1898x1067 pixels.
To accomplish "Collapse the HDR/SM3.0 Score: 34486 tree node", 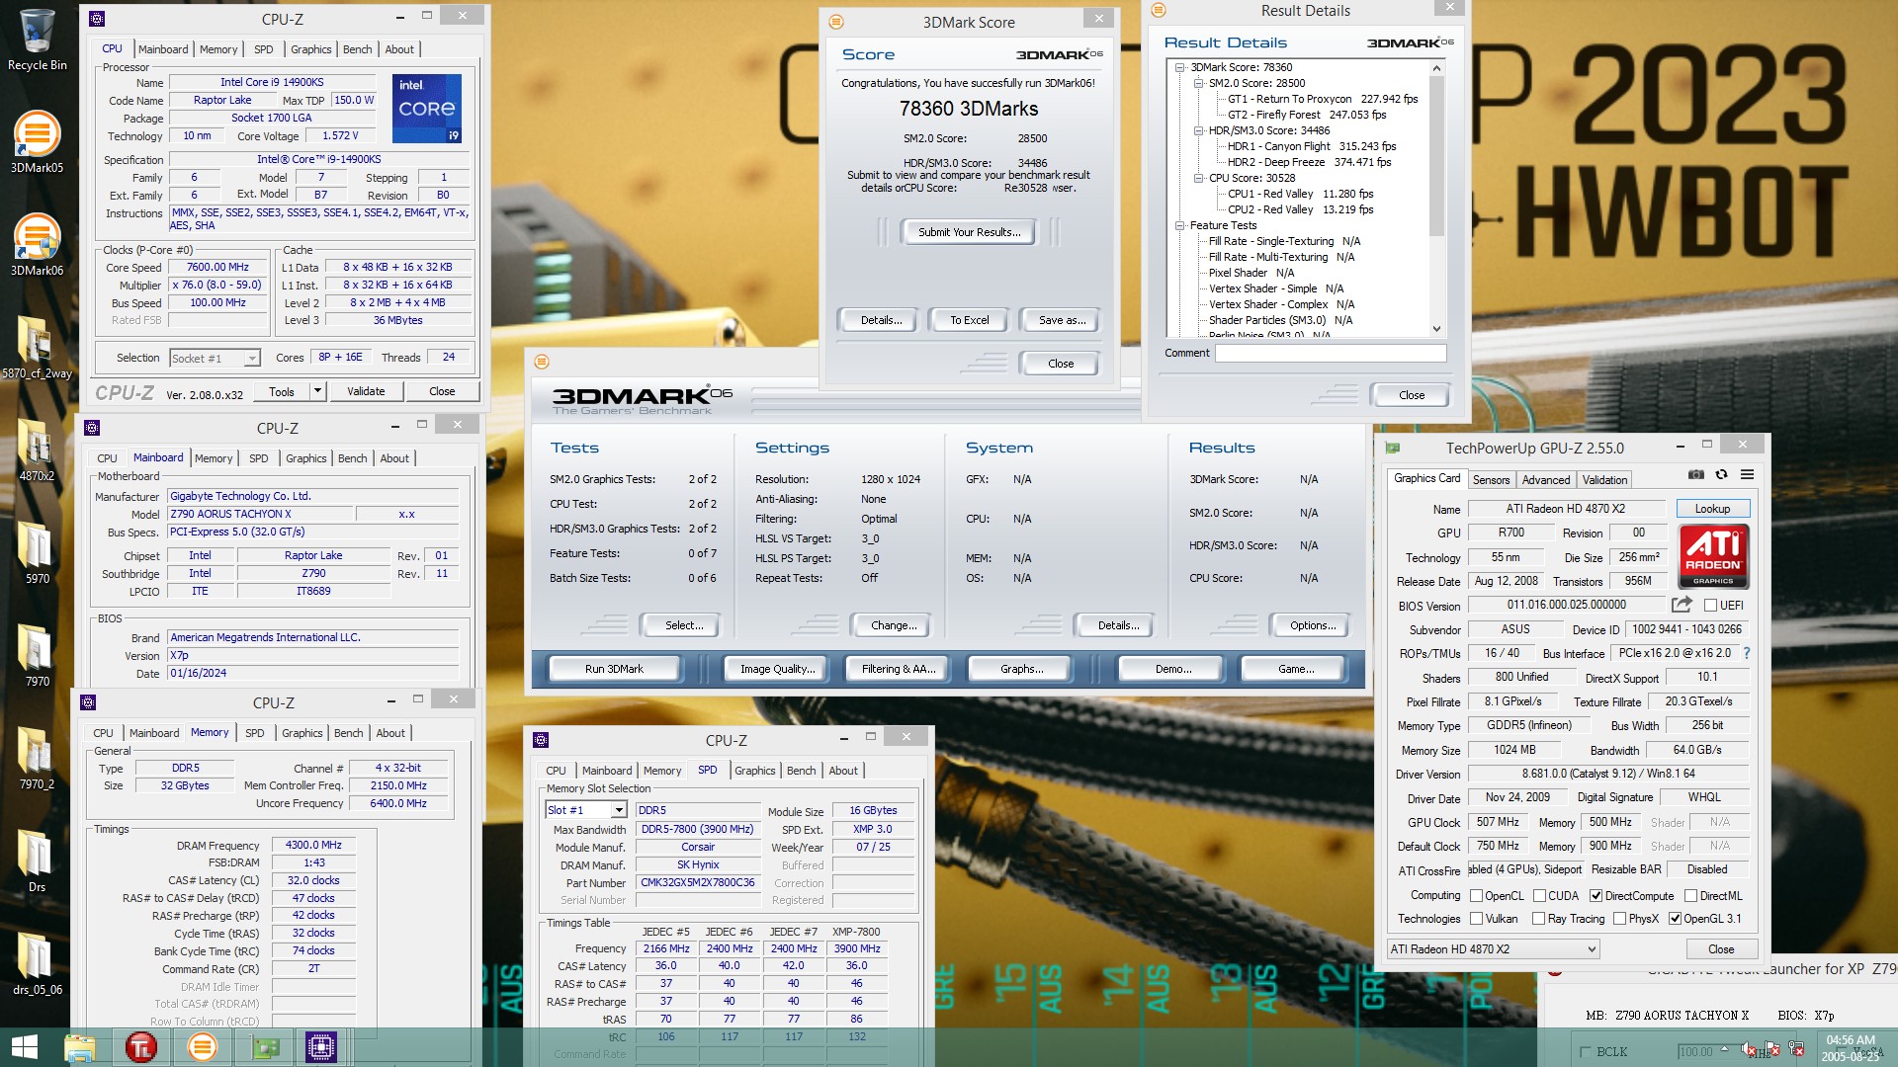I will coord(1198,131).
